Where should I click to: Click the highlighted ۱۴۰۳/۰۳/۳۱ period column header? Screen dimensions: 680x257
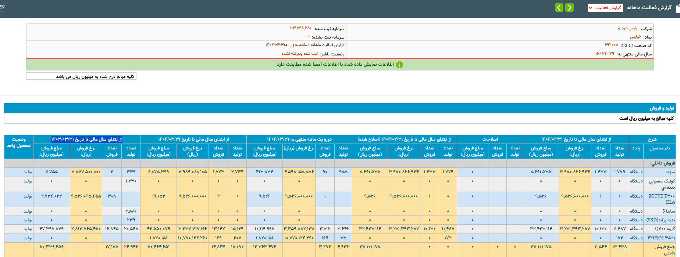point(87,140)
